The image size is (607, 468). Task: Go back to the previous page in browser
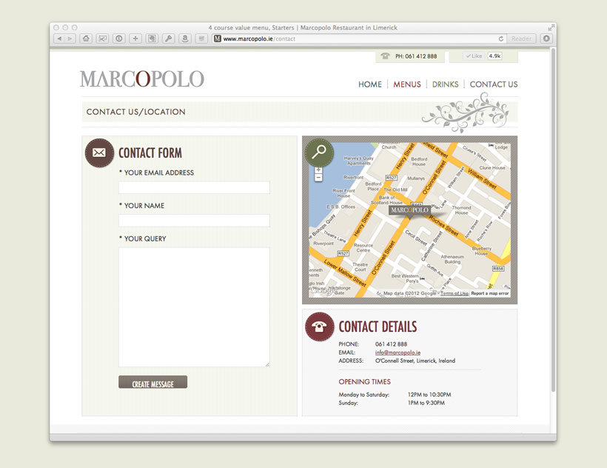tap(59, 39)
